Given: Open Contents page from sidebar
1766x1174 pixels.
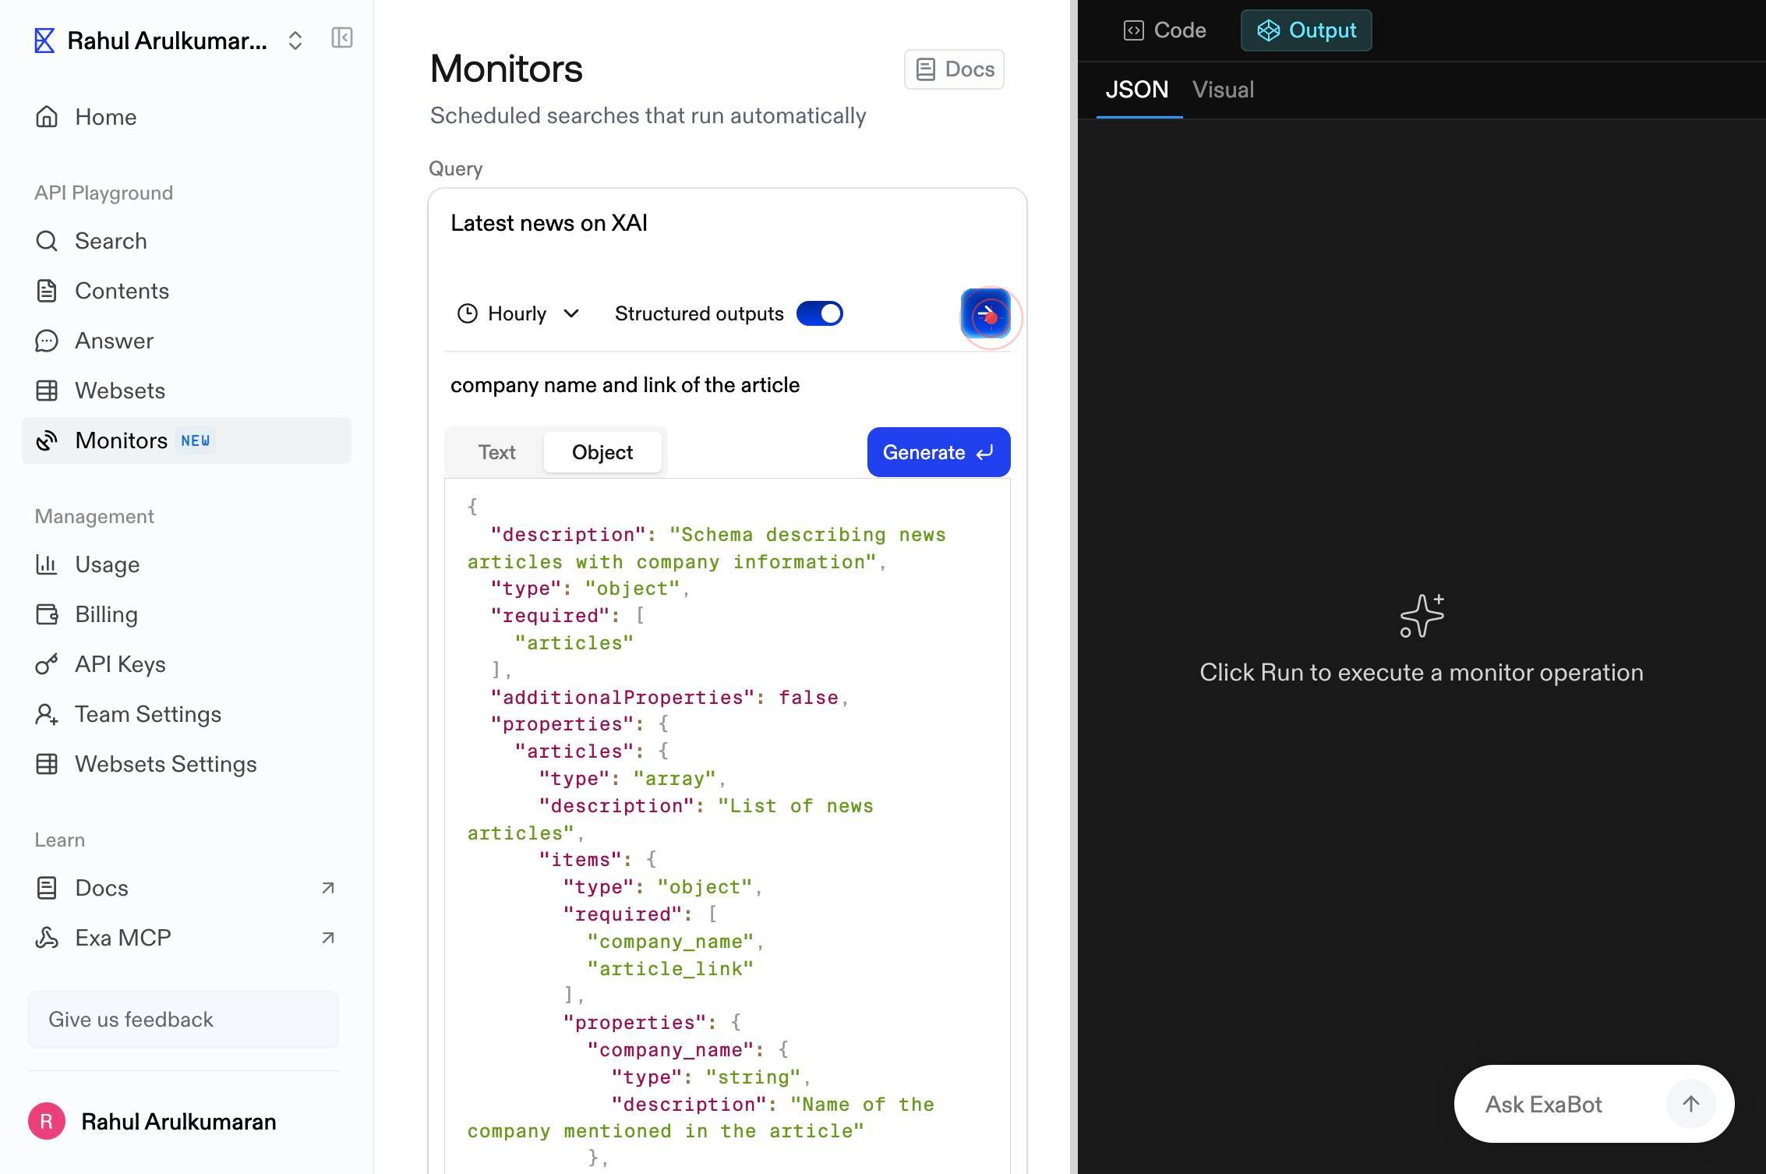Looking at the screenshot, I should click(x=186, y=291).
